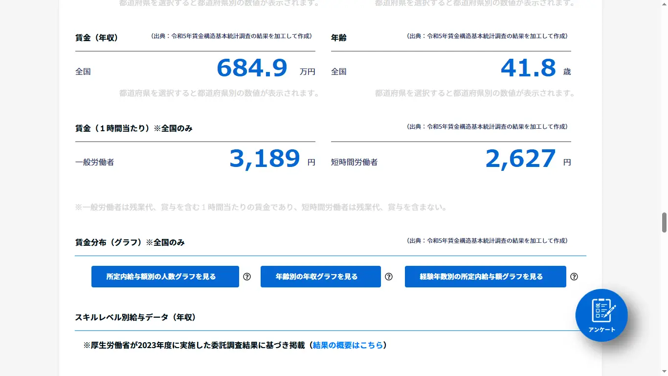Click the question mark after 経験年数別の所定内給与額グラフ button

pyautogui.click(x=574, y=277)
